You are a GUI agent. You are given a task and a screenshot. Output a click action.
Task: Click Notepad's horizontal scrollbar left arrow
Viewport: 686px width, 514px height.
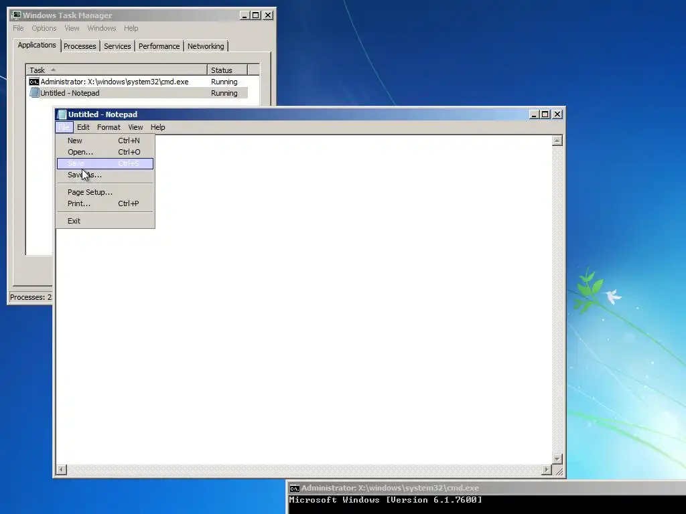61,469
